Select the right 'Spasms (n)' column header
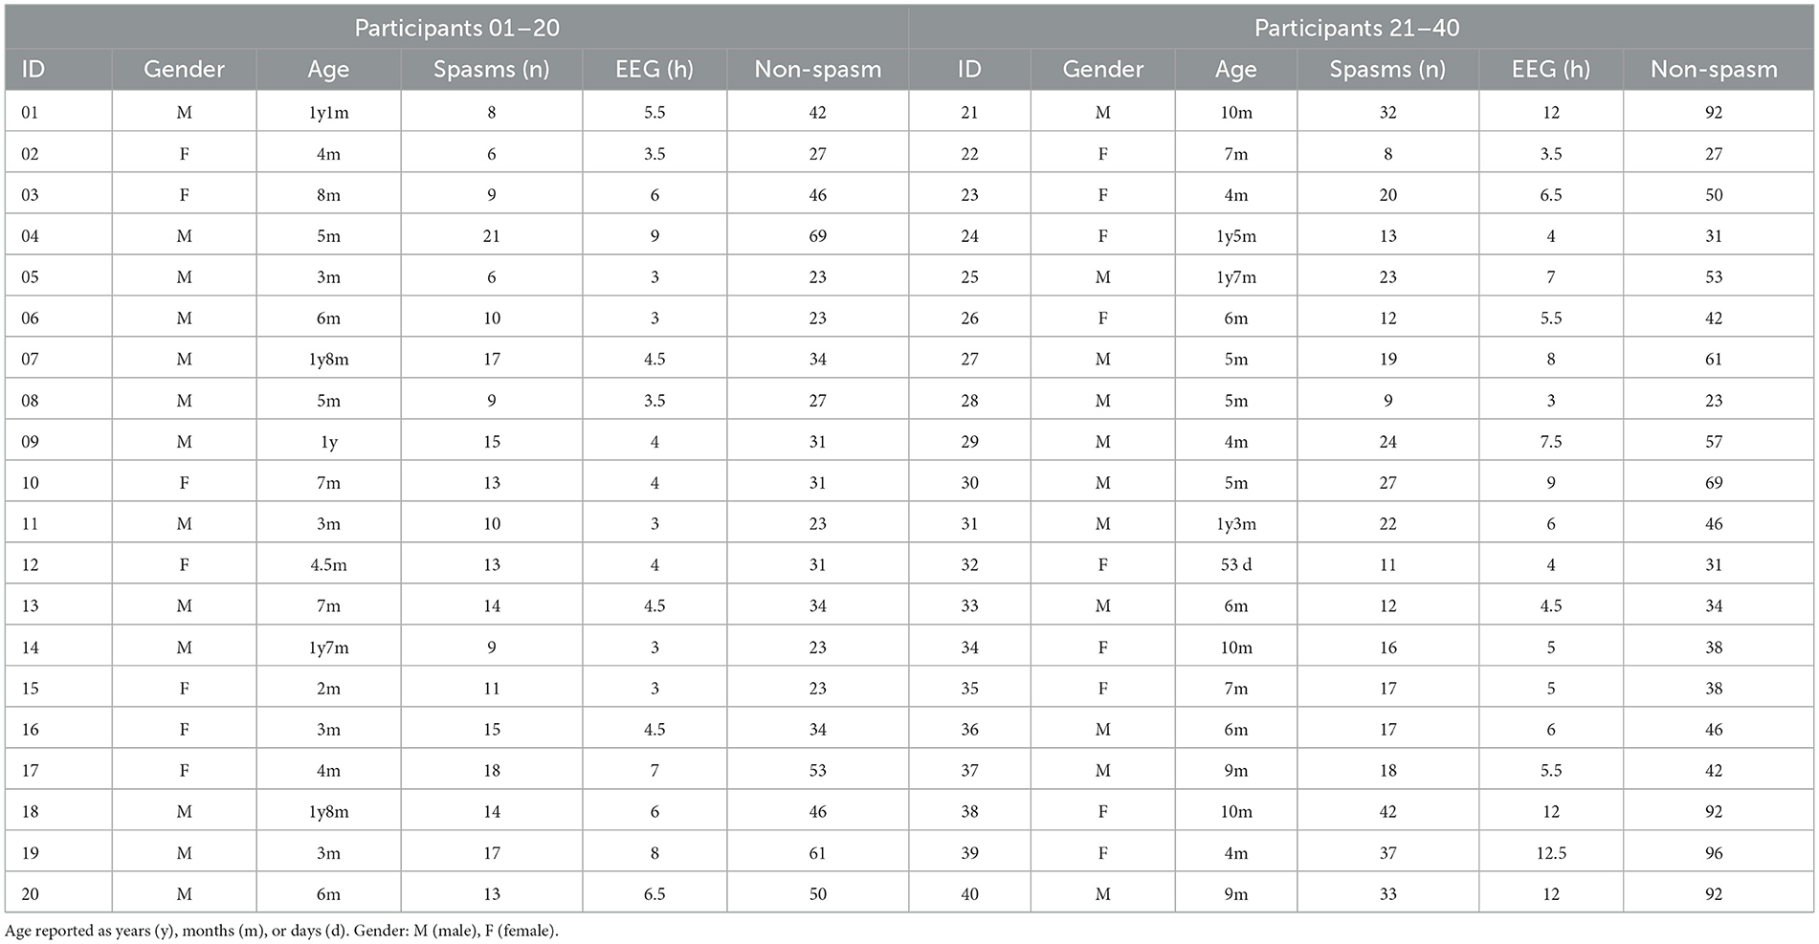1819x944 pixels. [x=1387, y=70]
